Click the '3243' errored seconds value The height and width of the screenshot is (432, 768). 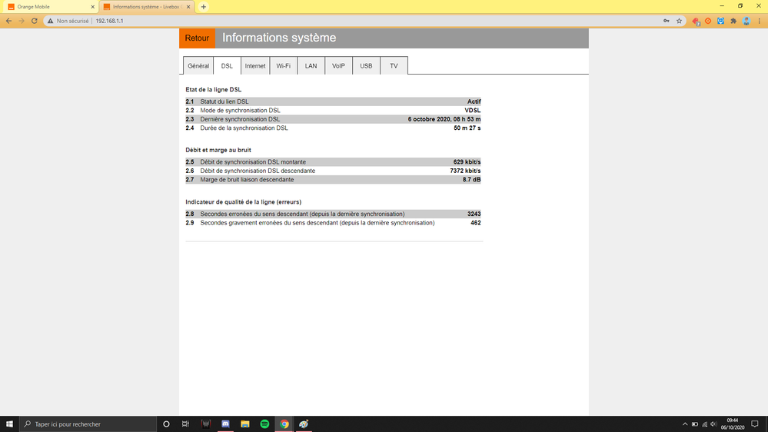[x=474, y=214]
